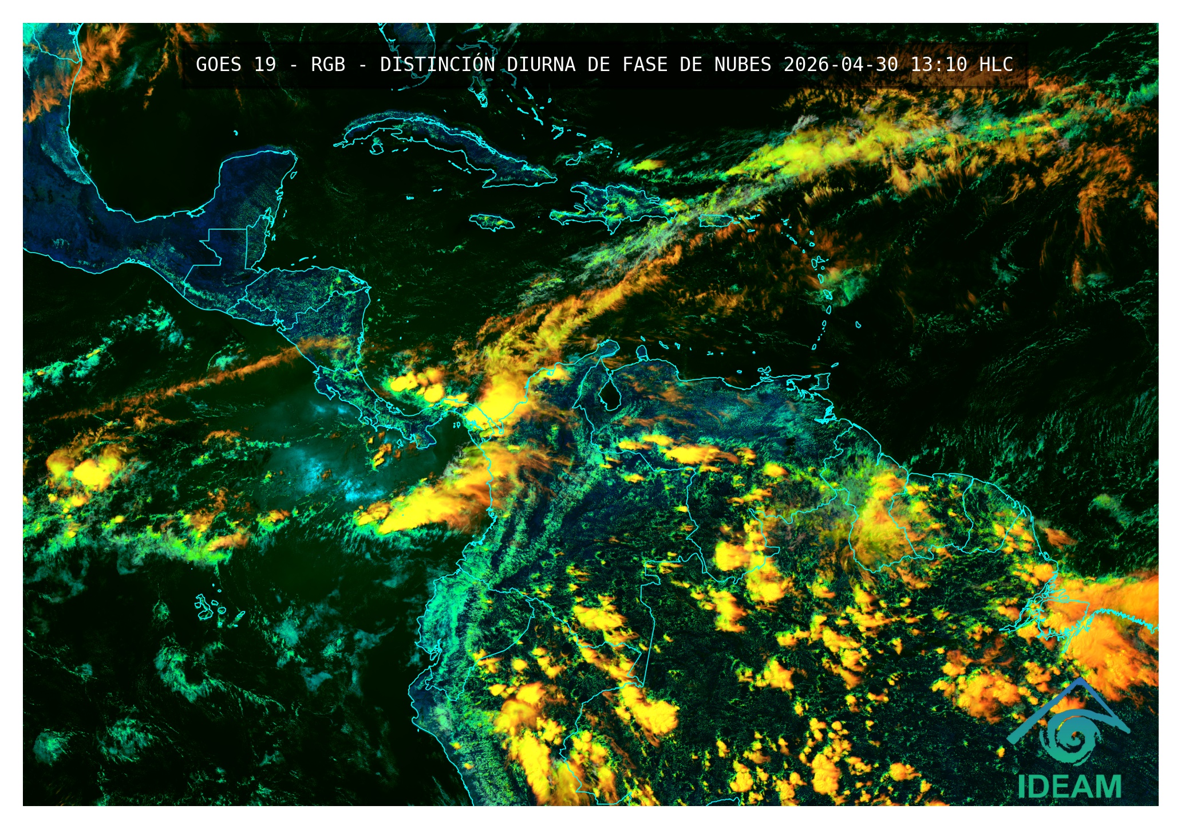The height and width of the screenshot is (829, 1181).
Task: Click the island of Jamaica outline
Action: pyautogui.click(x=491, y=222)
